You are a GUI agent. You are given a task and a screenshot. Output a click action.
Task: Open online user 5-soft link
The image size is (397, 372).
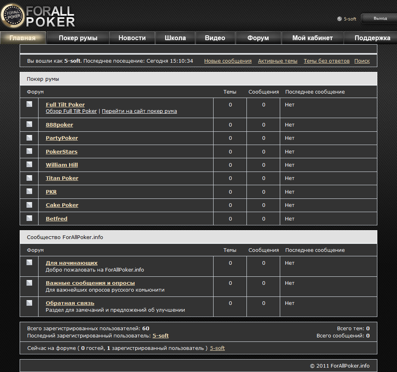tap(217, 348)
